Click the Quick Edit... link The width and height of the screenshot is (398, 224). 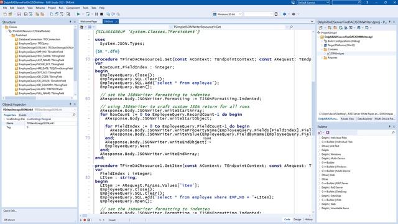[x=10, y=210]
